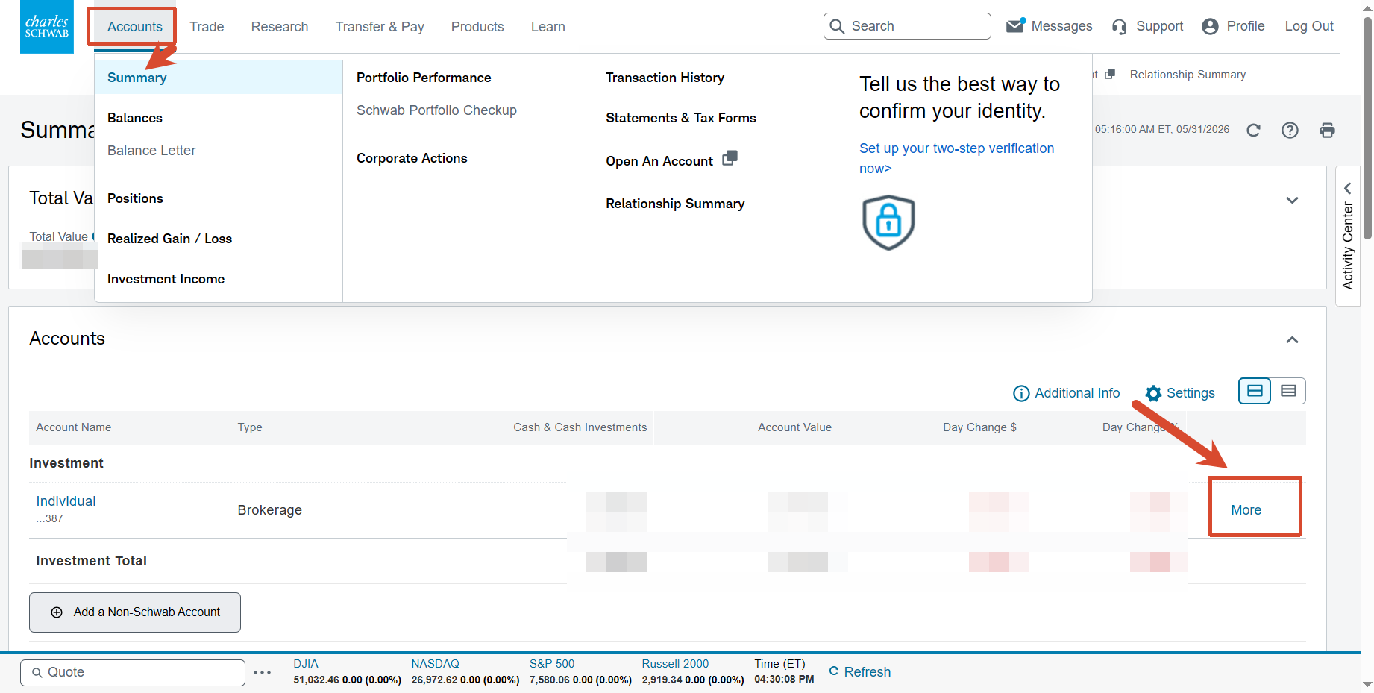Choose Balances from the menu
1374x693 pixels.
click(x=135, y=118)
